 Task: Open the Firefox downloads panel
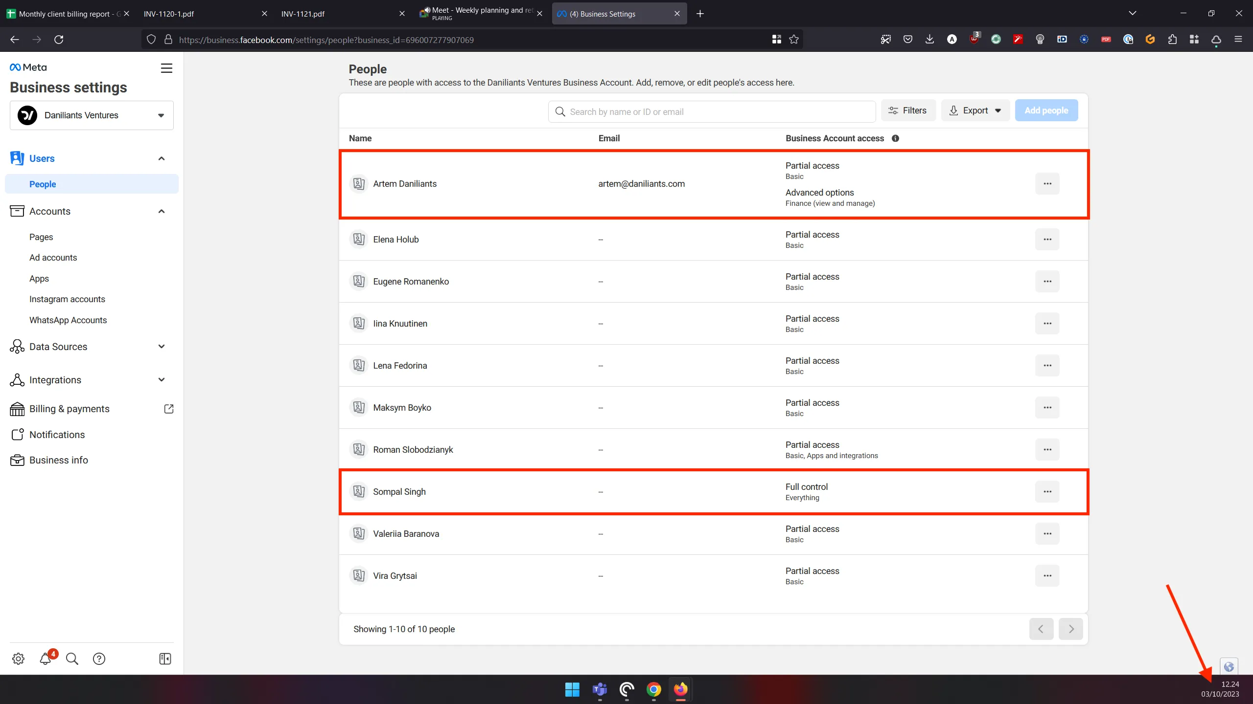929,40
